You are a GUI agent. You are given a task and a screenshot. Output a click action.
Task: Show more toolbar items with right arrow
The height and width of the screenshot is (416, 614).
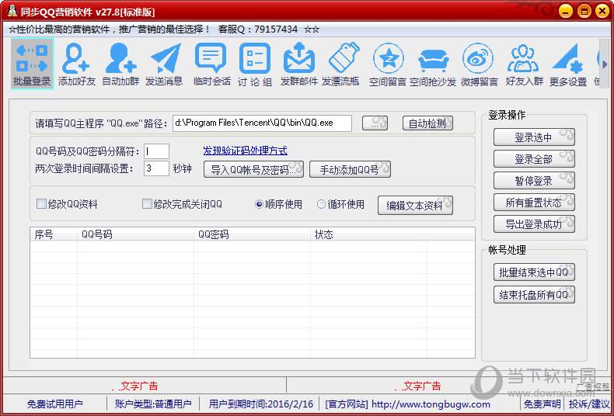(605, 64)
